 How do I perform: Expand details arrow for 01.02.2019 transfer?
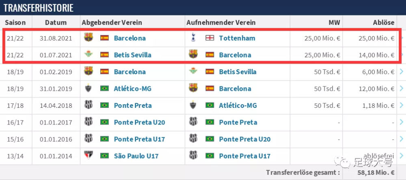(x=402, y=72)
